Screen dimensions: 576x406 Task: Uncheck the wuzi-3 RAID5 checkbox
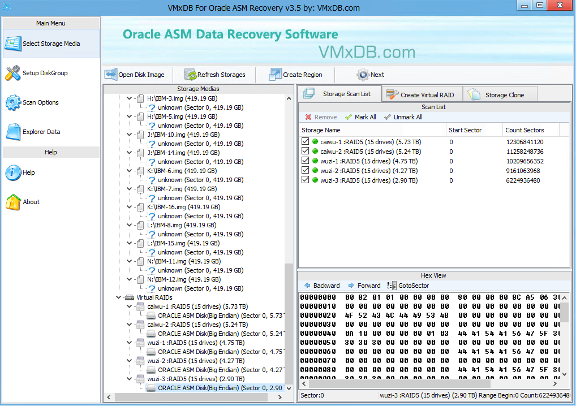pyautogui.click(x=305, y=179)
